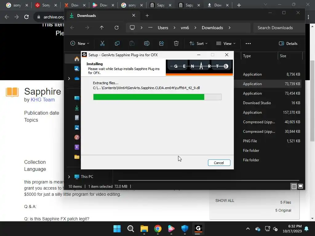Show hidden system tray icons
The width and height of the screenshot is (315, 236).
coord(248,229)
